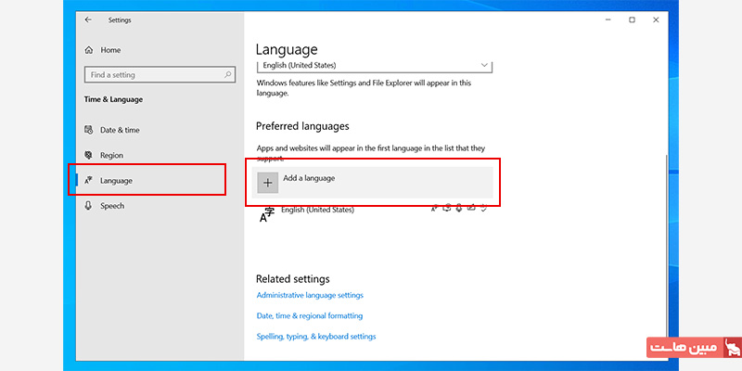
Task: Click the Related settings heading
Action: coord(293,279)
